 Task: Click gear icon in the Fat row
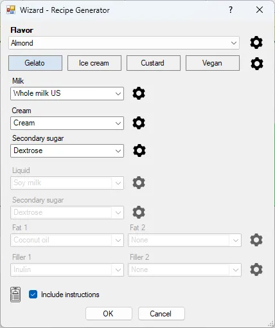256,240
